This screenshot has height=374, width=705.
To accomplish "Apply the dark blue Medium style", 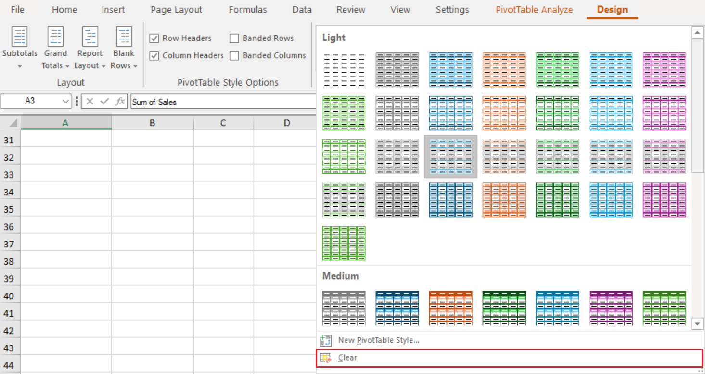I will 397,308.
